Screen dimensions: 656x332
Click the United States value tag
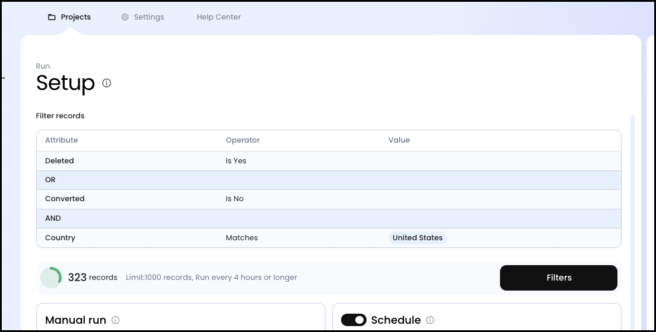[x=418, y=238]
